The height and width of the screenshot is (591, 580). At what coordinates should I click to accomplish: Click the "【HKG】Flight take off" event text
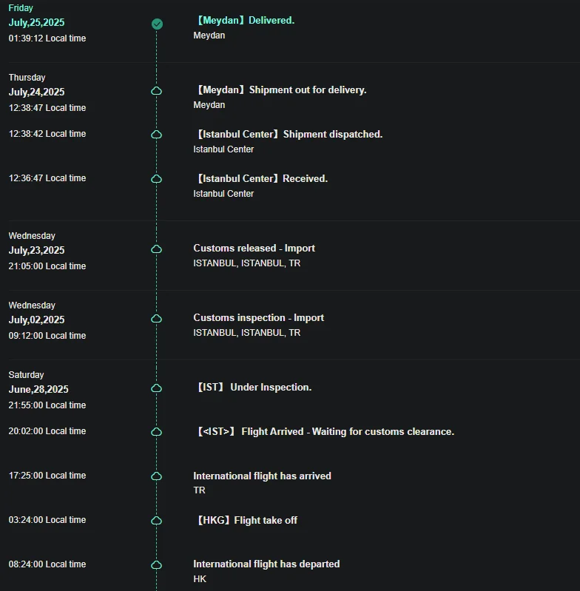[245, 521]
